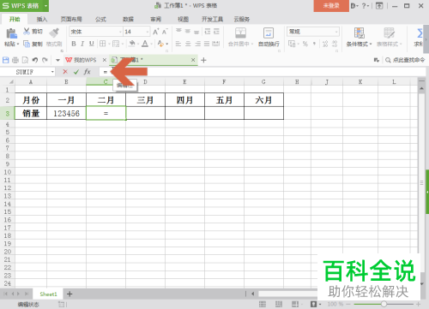Expand the quick access toolbar dropdown arrow
The width and height of the screenshot is (429, 309).
(x=57, y=60)
